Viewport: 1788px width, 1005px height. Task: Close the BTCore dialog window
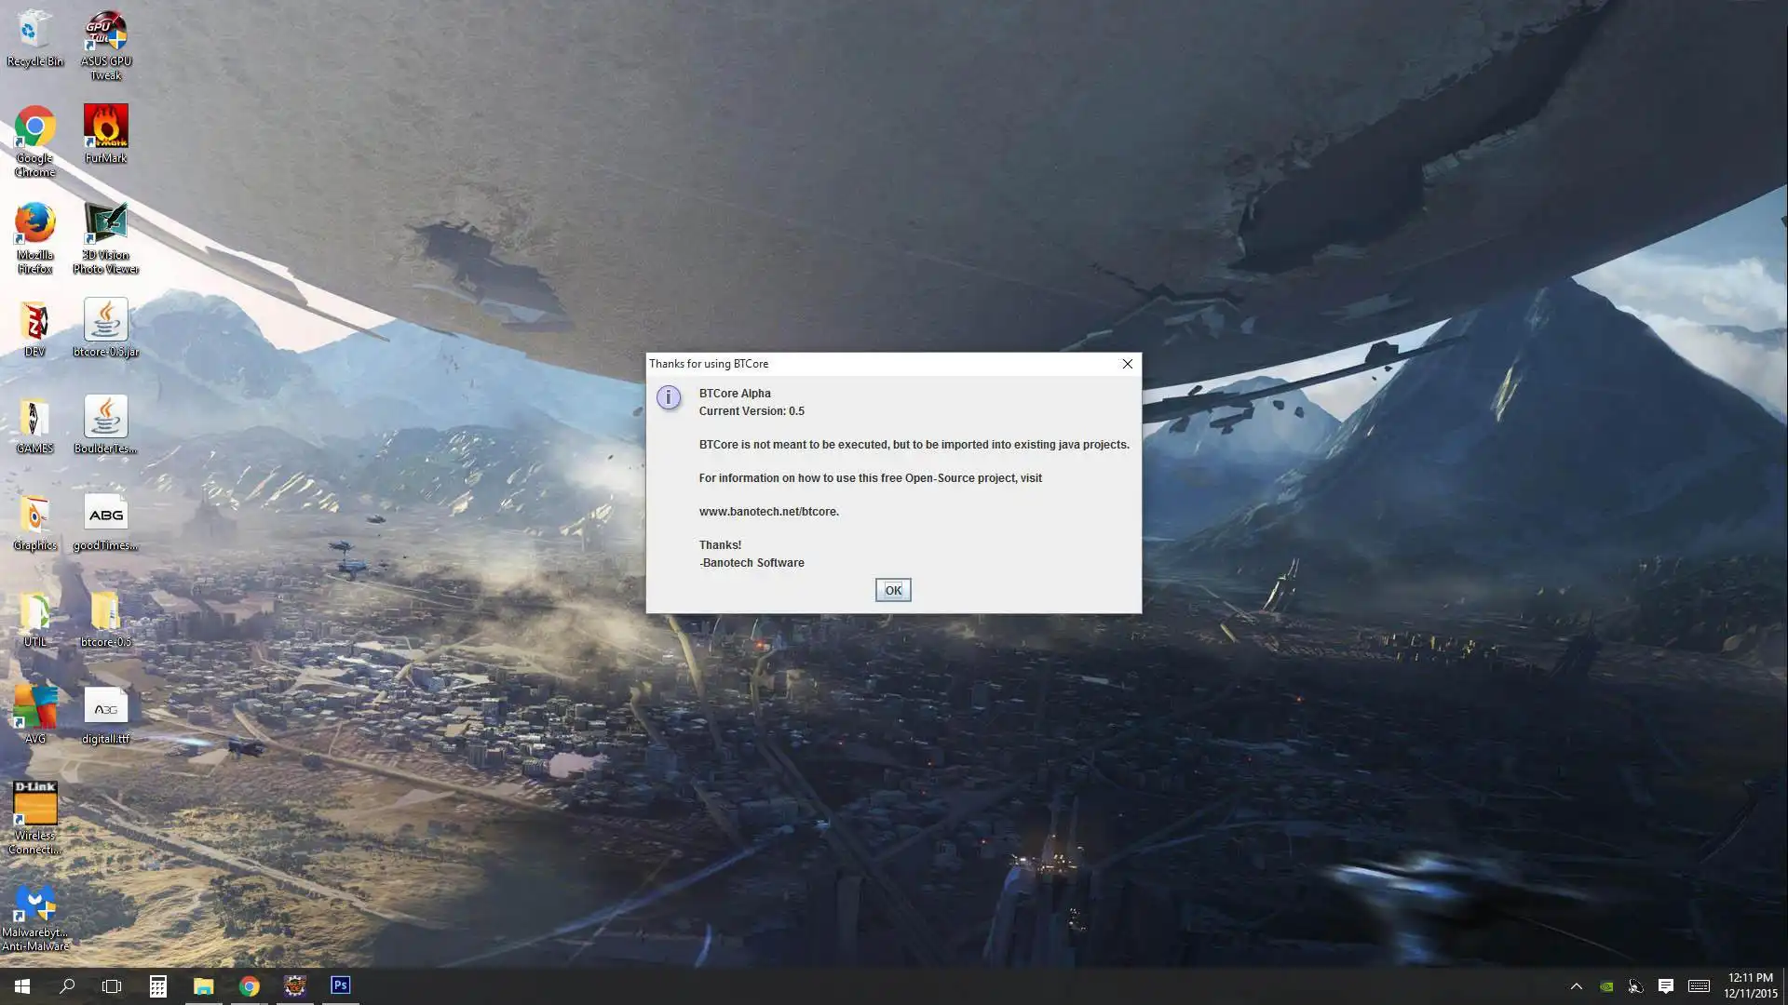pos(1128,363)
